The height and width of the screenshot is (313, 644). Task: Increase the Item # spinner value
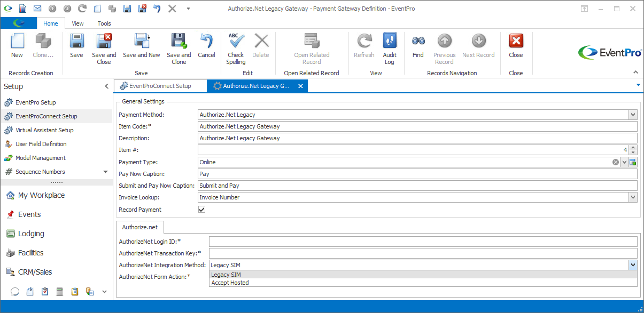(x=633, y=148)
